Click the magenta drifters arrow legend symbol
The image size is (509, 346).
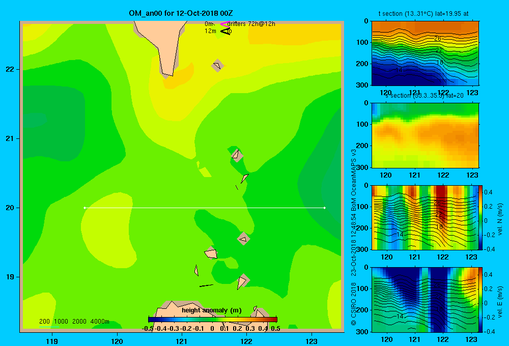[x=225, y=24]
